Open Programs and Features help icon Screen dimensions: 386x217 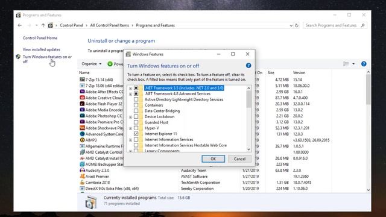tap(364, 64)
